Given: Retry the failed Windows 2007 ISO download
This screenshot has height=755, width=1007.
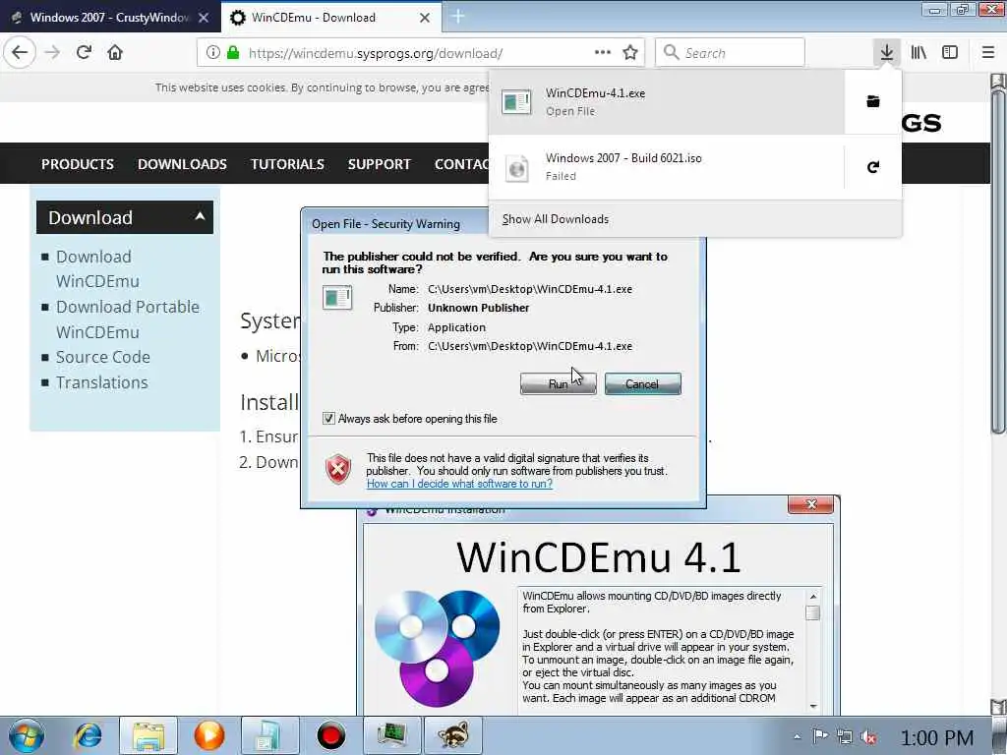Looking at the screenshot, I should 873,167.
